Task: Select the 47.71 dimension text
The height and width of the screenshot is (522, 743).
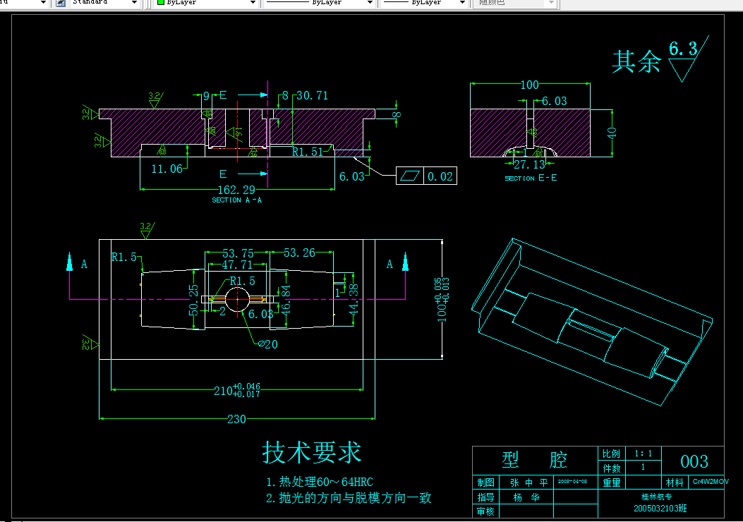Action: pyautogui.click(x=237, y=265)
